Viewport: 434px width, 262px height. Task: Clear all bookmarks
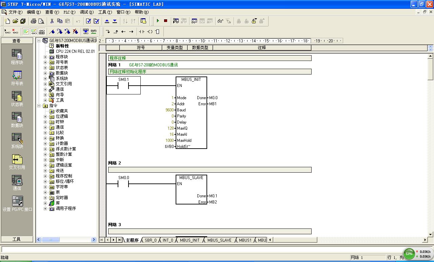click(x=75, y=31)
